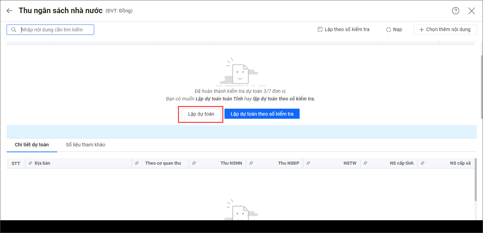Close the Thu ngân sách nhà nước window
This screenshot has width=483, height=233.
[471, 11]
